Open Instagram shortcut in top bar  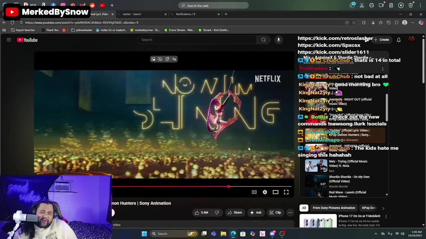pyautogui.click(x=63, y=5)
